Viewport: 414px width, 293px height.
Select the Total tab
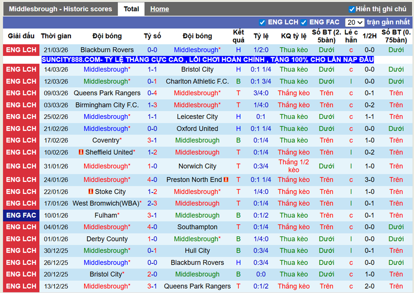coord(131,9)
